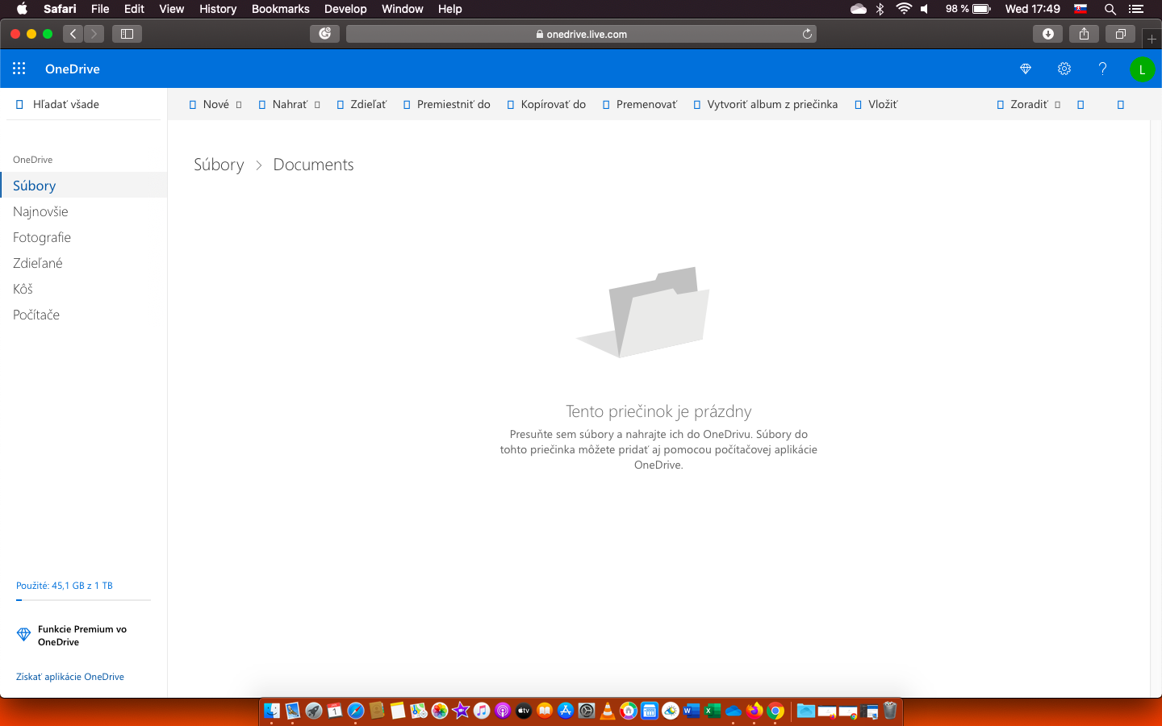This screenshot has height=726, width=1162.
Task: Click Premiestniť do
Action: (x=446, y=104)
